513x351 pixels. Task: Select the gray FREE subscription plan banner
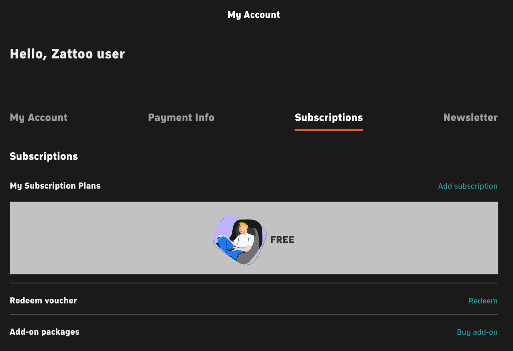click(254, 238)
